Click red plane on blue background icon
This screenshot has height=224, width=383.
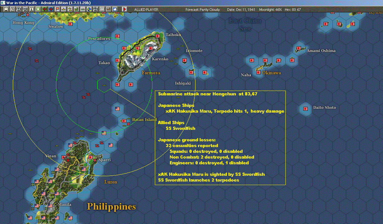tap(51, 9)
